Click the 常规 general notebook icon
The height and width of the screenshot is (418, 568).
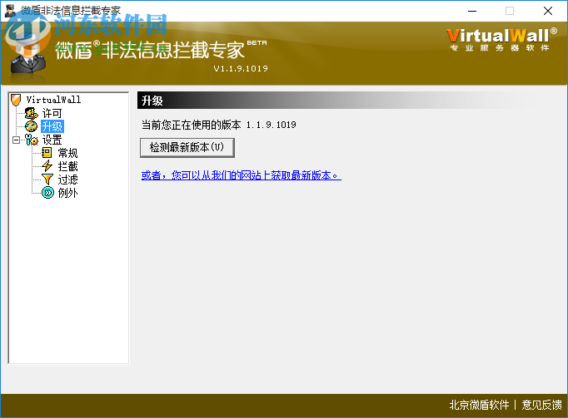(x=47, y=153)
